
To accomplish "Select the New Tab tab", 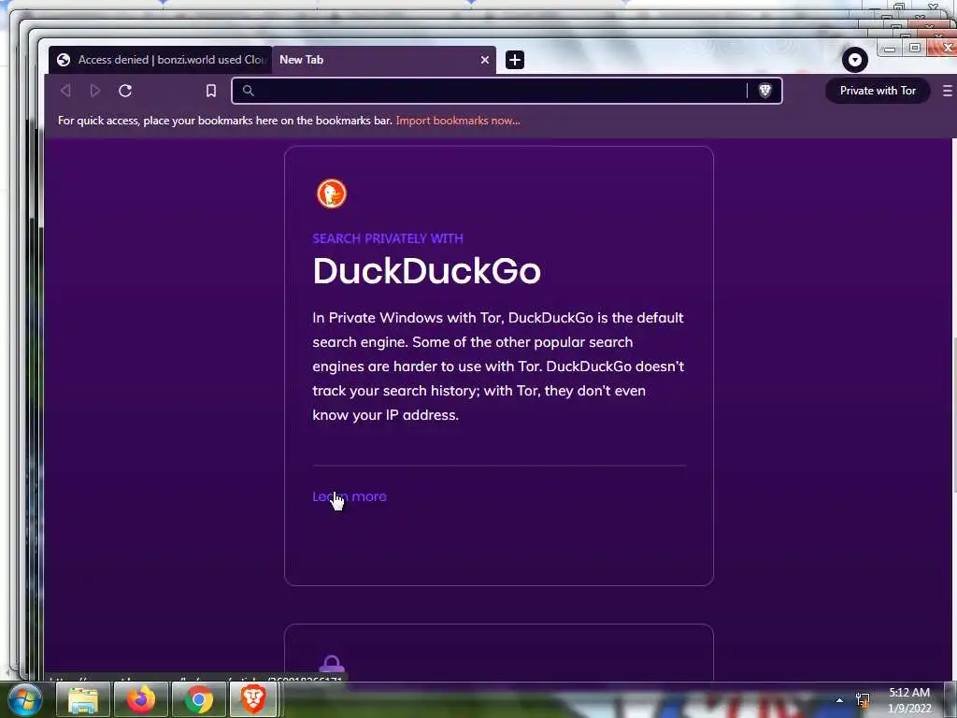I will (x=384, y=60).
